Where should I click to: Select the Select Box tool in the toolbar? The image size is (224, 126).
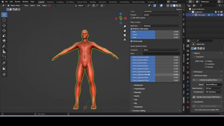pos(4,15)
